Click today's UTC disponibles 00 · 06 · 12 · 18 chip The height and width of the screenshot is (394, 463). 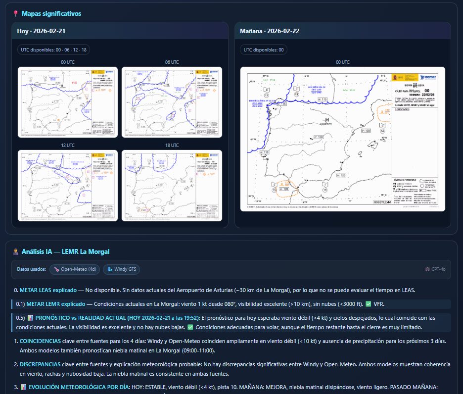point(53,50)
